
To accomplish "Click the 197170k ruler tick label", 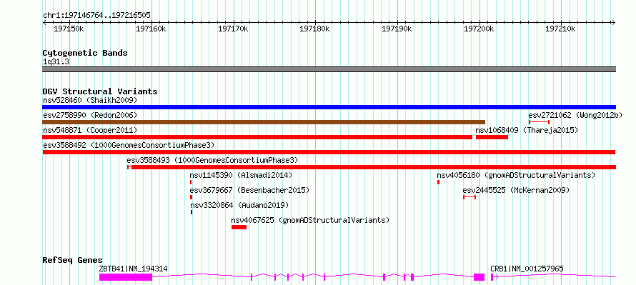I will [x=233, y=29].
